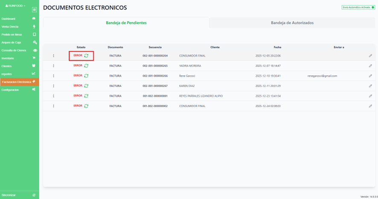
Task: Open options menu for invoice 002-001-000000267
Action: tap(53, 86)
